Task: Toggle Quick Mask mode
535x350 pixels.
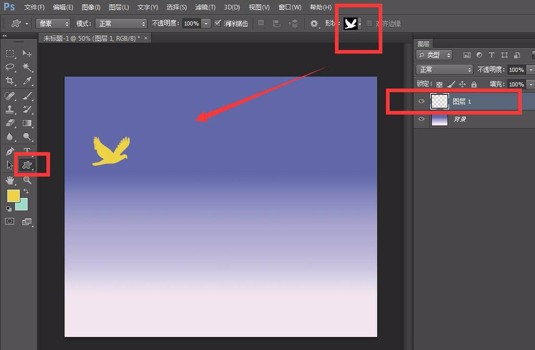Action: (x=10, y=221)
